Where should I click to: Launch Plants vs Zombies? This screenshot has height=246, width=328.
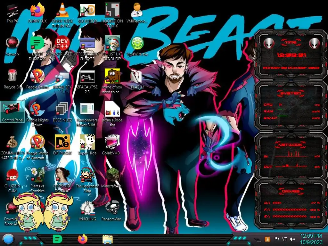[37, 180]
